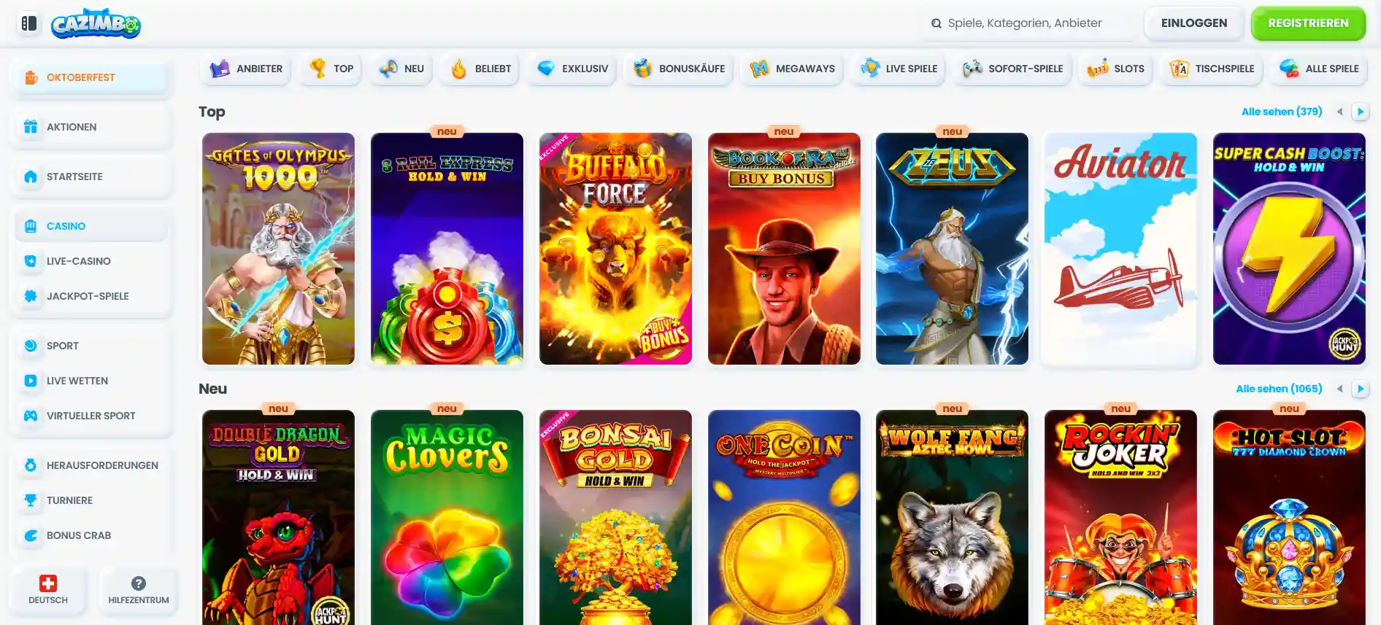Focus the Spiele, Kategorien, Anbieter search field
This screenshot has width=1381, height=625.
pyautogui.click(x=1029, y=23)
